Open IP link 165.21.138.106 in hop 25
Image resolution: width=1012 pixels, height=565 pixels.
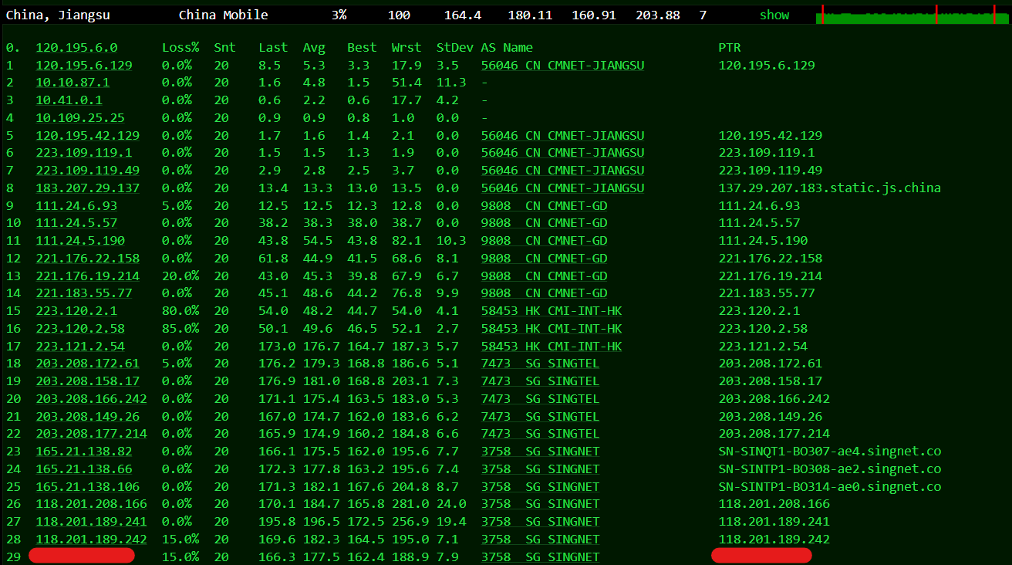88,487
